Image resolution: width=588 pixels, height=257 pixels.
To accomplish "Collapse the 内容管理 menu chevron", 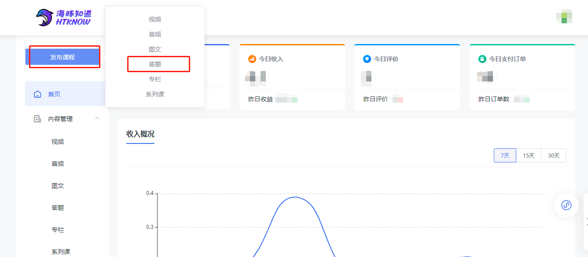I will (x=97, y=118).
